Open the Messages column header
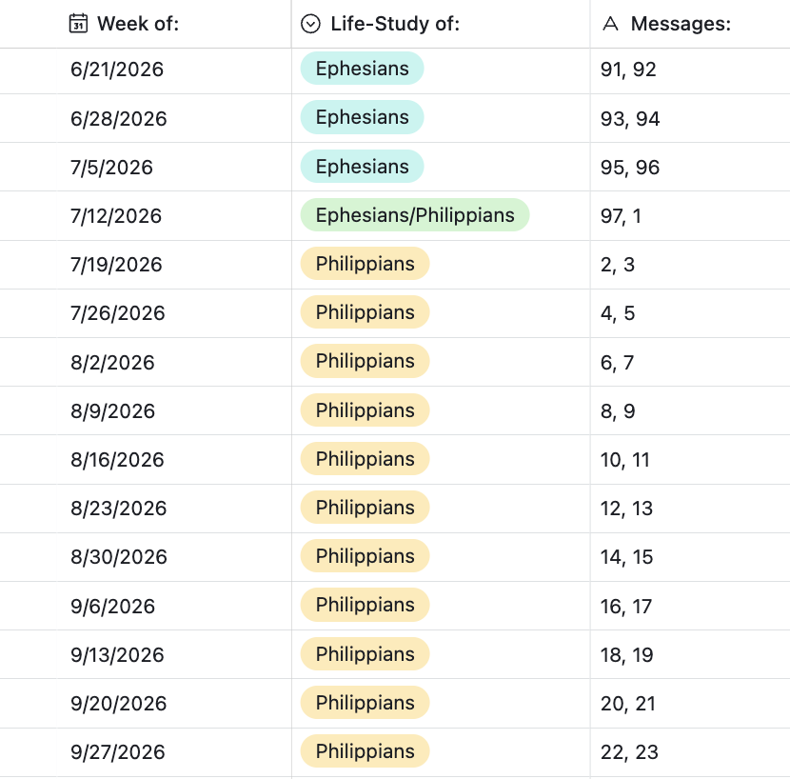This screenshot has height=779, width=790. click(690, 24)
